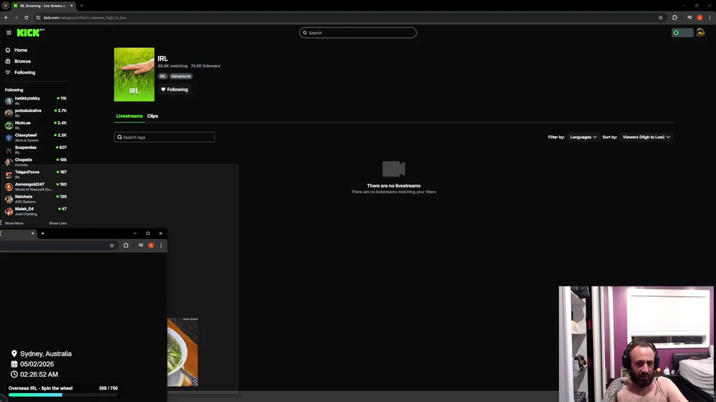This screenshot has width=716, height=402.
Task: Open the Kick hamburger sidebar menu
Action: (8, 33)
